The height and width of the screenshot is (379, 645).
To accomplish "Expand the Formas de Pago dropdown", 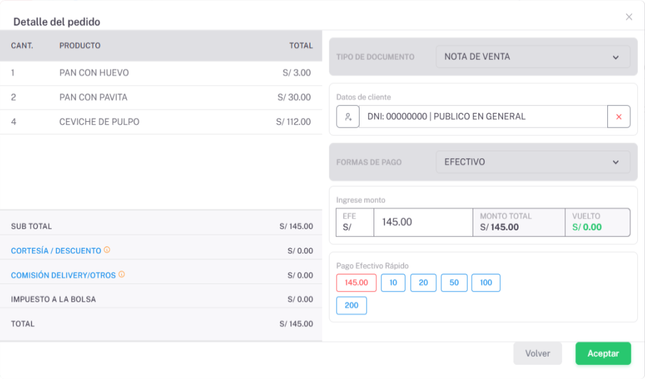I will pos(533,162).
